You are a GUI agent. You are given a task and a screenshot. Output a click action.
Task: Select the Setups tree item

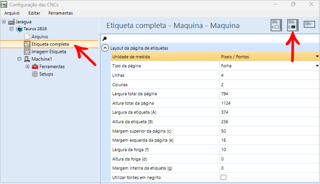pyautogui.click(x=46, y=74)
